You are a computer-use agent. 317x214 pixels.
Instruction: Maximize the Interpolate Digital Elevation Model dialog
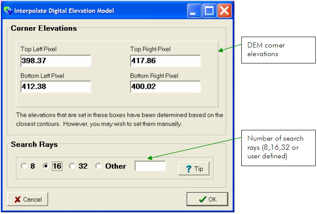[209, 10]
